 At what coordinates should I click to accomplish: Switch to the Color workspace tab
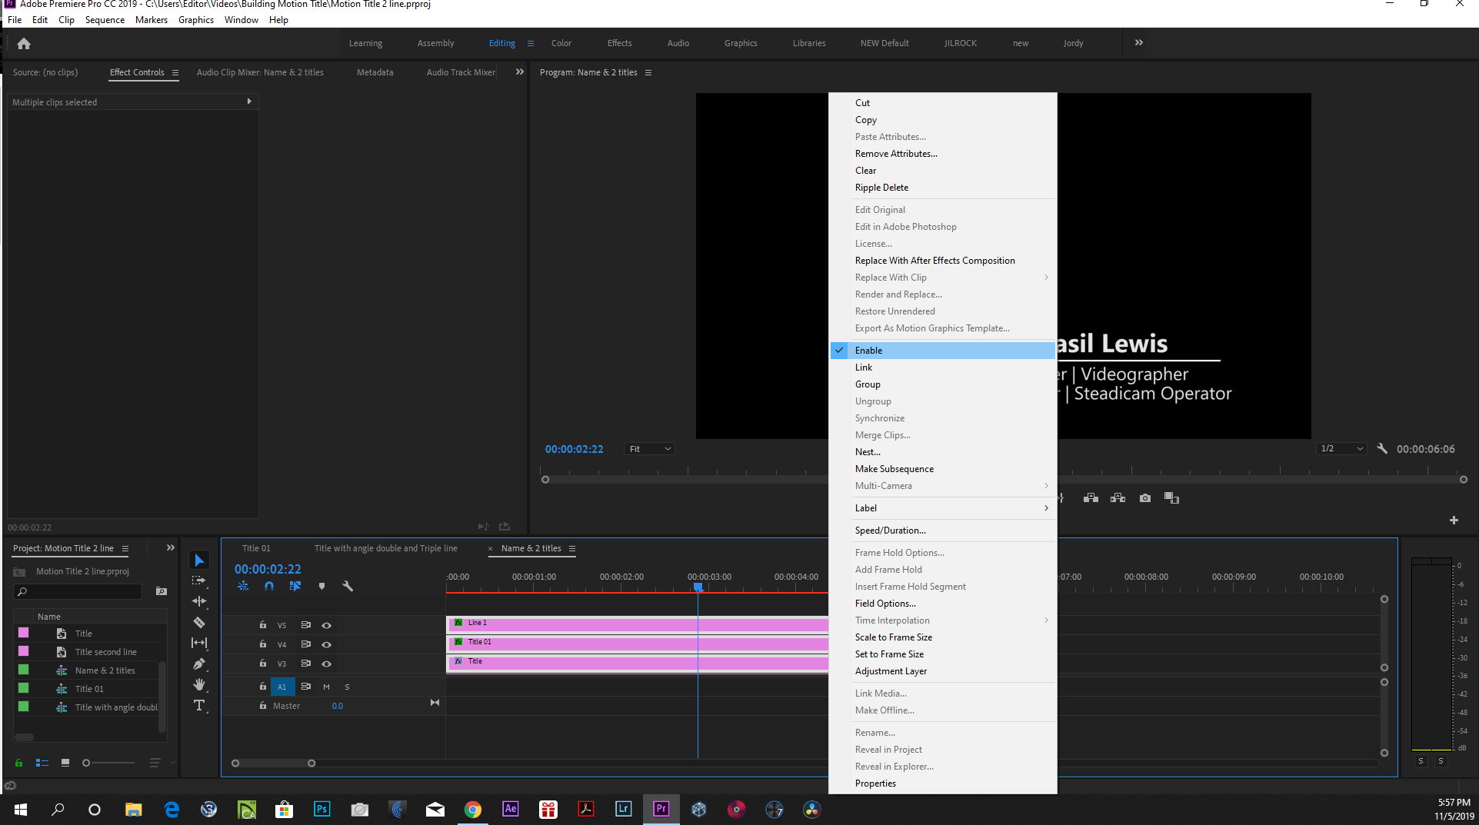(561, 43)
